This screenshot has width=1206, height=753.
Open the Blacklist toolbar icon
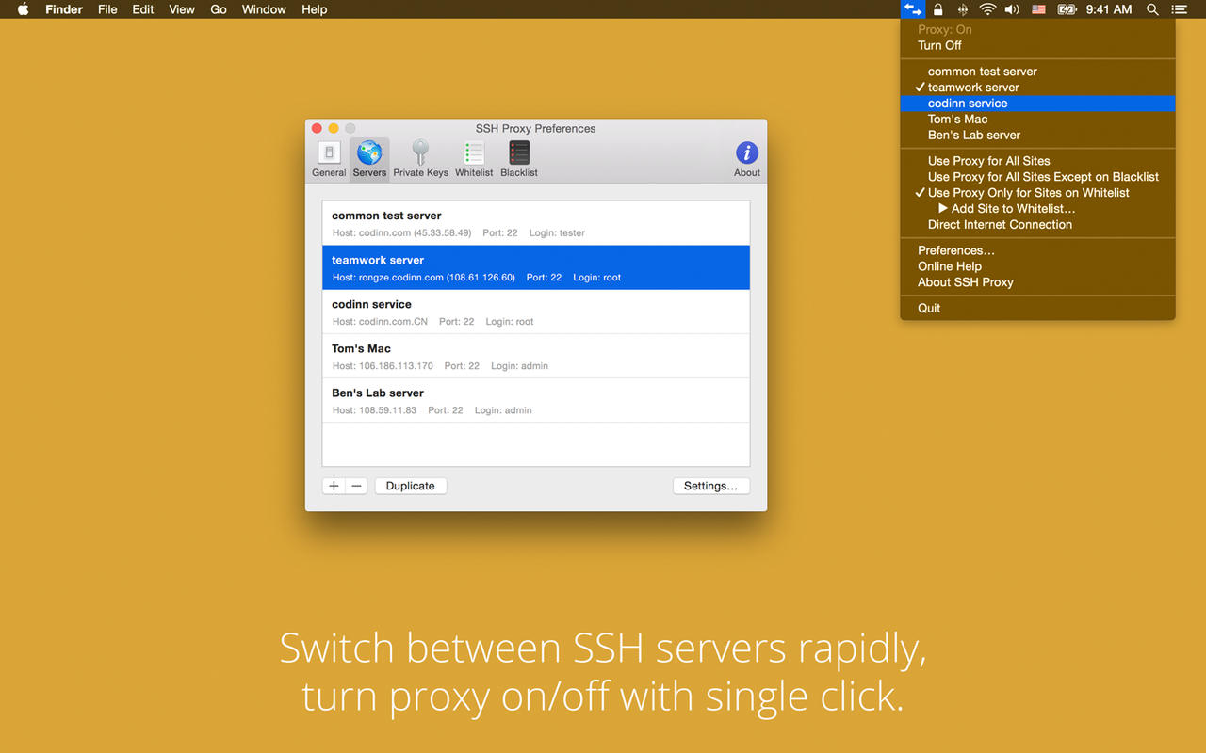[x=519, y=157]
